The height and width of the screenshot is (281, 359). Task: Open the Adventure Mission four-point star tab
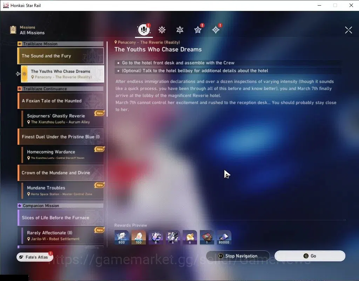coord(216,30)
